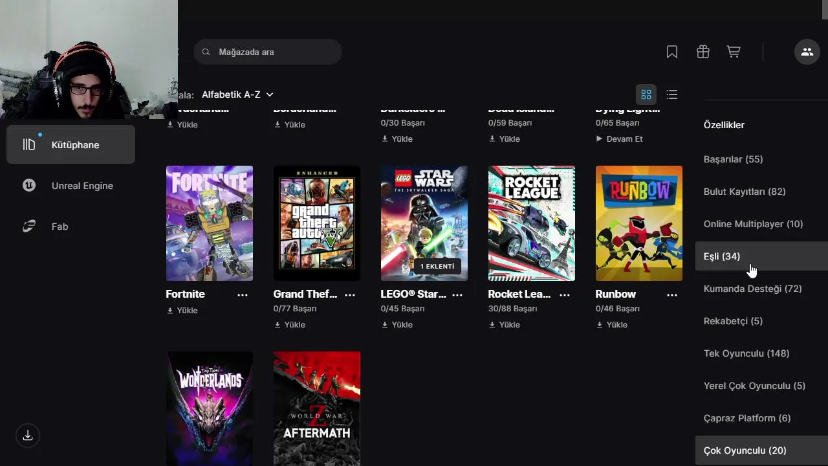
Task: Open the wishlist bookmark icon
Action: pyautogui.click(x=672, y=52)
